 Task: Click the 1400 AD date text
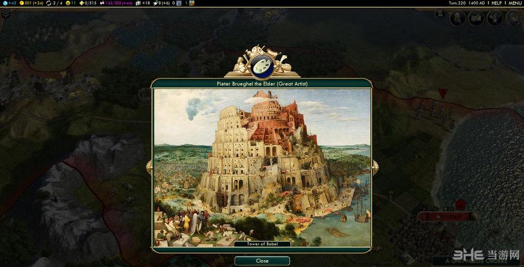click(477, 3)
